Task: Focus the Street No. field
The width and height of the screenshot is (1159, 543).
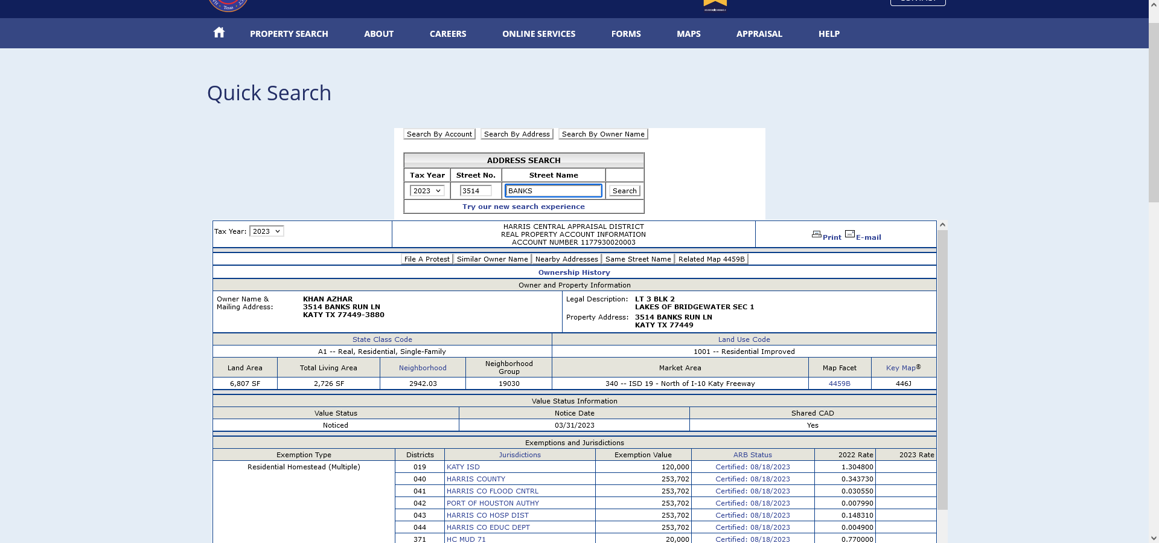Action: 476,191
